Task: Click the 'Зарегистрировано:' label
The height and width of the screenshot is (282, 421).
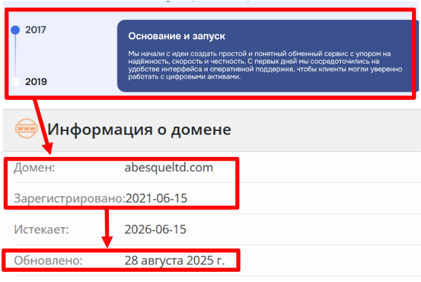Action: (x=70, y=198)
